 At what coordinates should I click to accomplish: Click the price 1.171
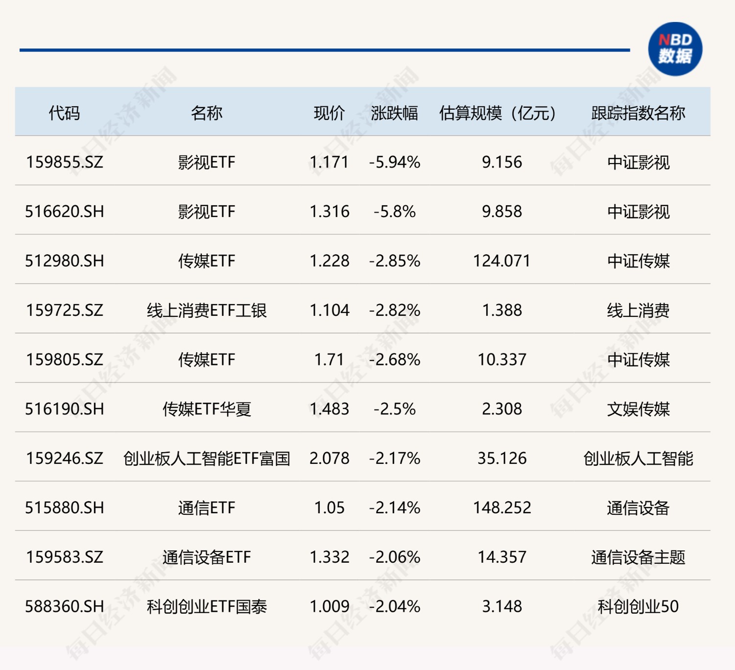pyautogui.click(x=330, y=162)
